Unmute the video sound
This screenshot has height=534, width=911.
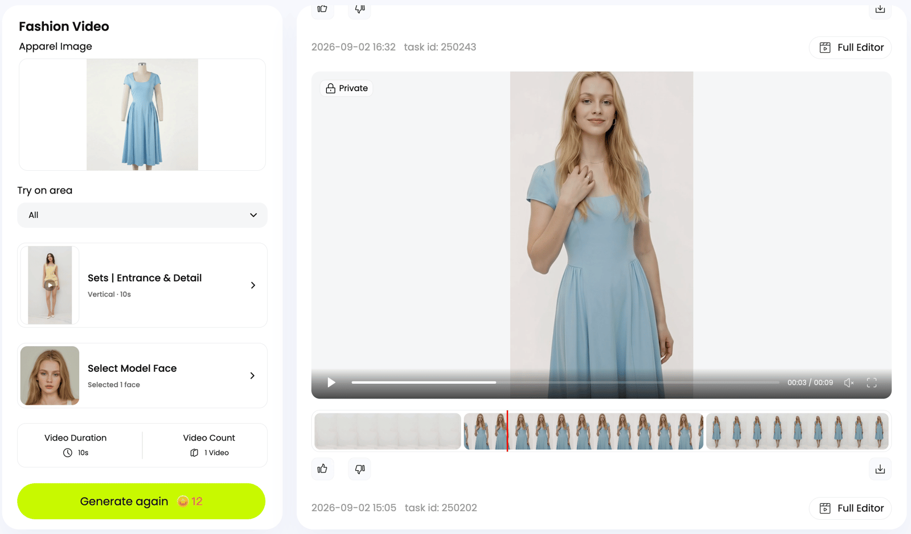pyautogui.click(x=849, y=383)
